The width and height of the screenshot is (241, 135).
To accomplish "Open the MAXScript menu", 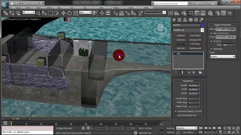I will coord(139,7).
